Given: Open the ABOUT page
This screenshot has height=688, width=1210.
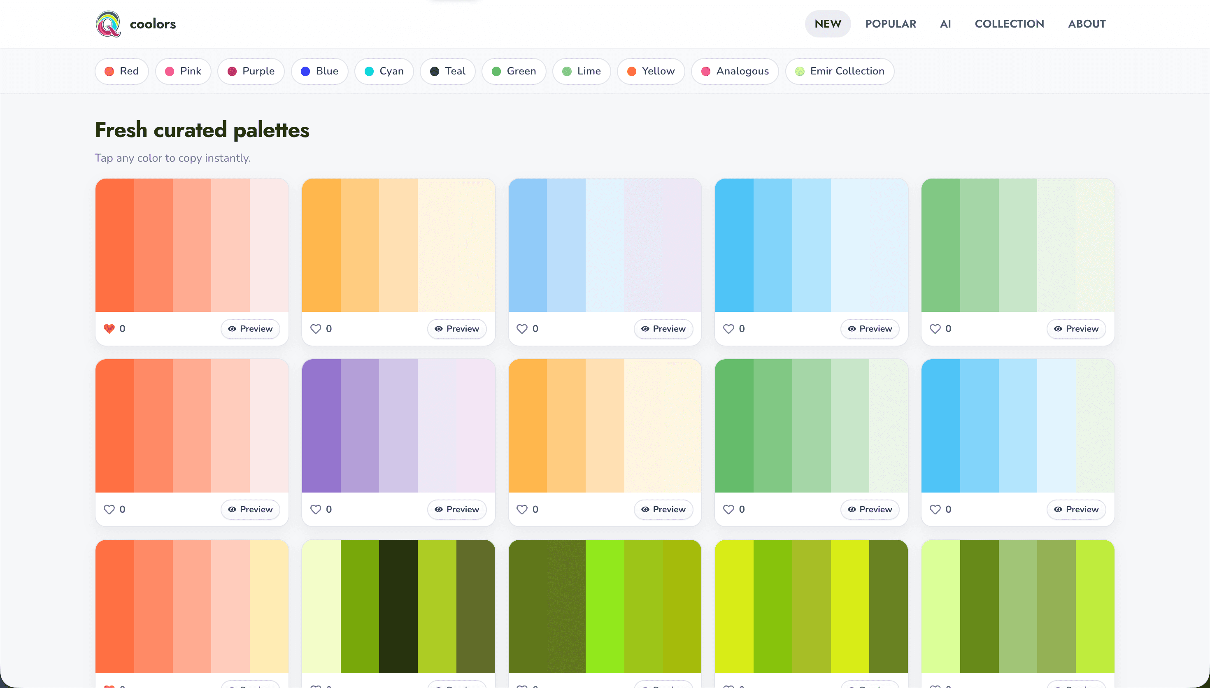Looking at the screenshot, I should [1087, 23].
